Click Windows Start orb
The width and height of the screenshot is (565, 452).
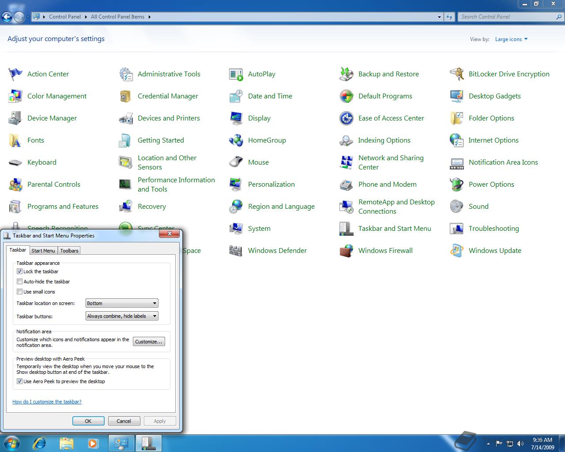pyautogui.click(x=11, y=443)
